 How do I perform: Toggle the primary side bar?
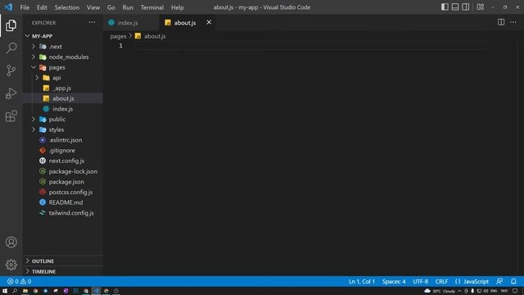[x=445, y=7]
